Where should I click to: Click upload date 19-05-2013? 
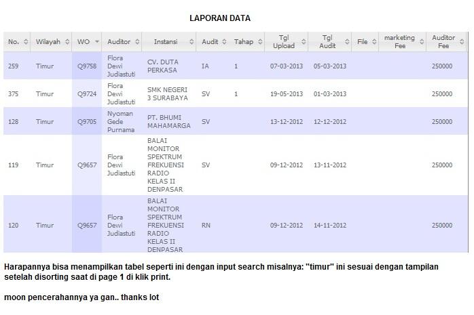(287, 93)
